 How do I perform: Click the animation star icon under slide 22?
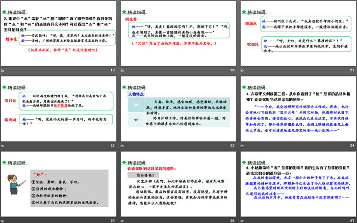tap(4, 145)
